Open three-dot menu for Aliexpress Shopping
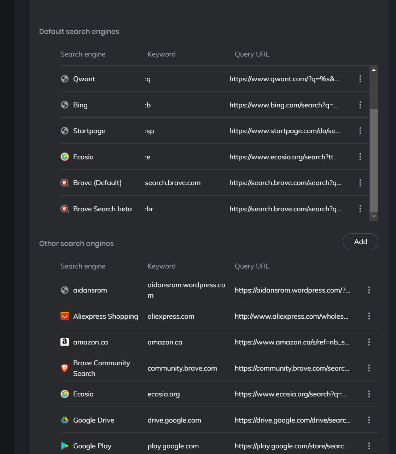The height and width of the screenshot is (454, 396). 369,316
